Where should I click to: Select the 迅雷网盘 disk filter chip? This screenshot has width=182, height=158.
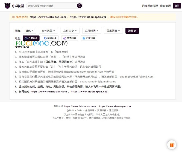coord(89,38)
